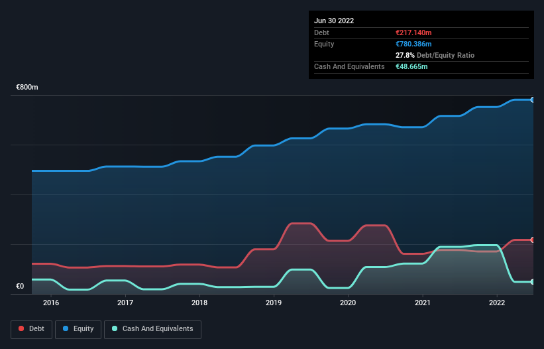
Task: Click the 2022 x-axis label
Action: click(497, 303)
